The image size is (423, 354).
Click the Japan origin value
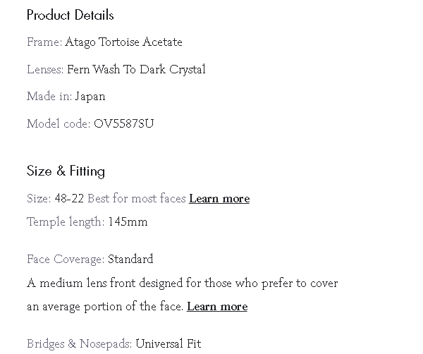click(90, 97)
